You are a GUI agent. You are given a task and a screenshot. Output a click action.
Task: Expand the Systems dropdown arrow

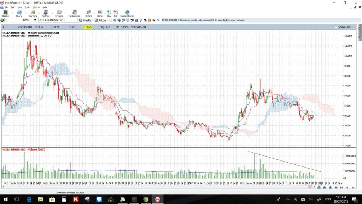[x=66, y=13]
